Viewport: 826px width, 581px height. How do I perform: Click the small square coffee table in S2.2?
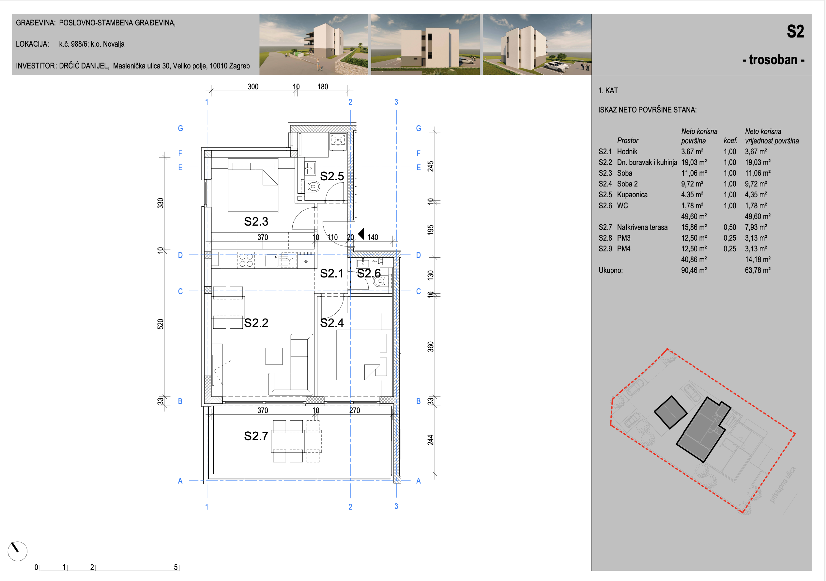pos(274,356)
